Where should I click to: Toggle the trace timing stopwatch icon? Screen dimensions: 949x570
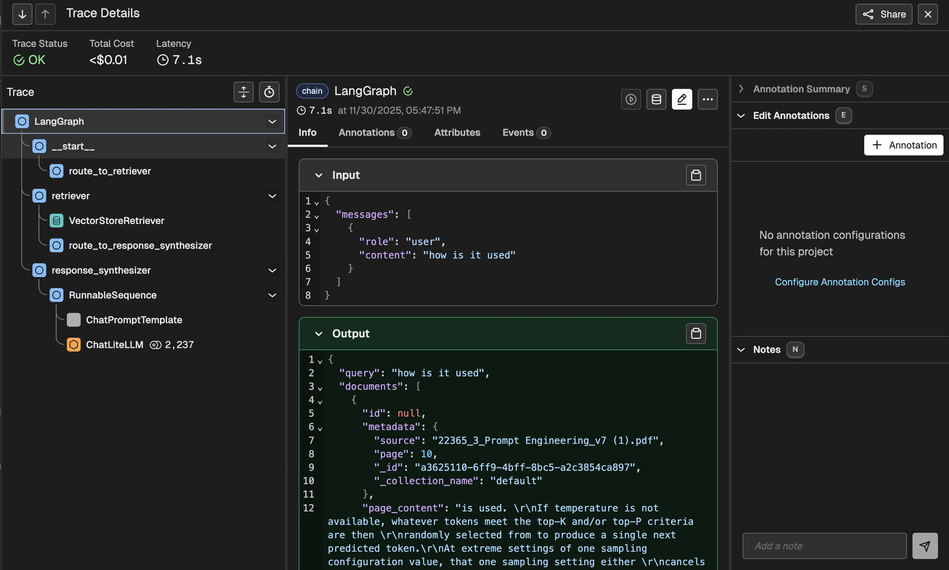click(269, 92)
